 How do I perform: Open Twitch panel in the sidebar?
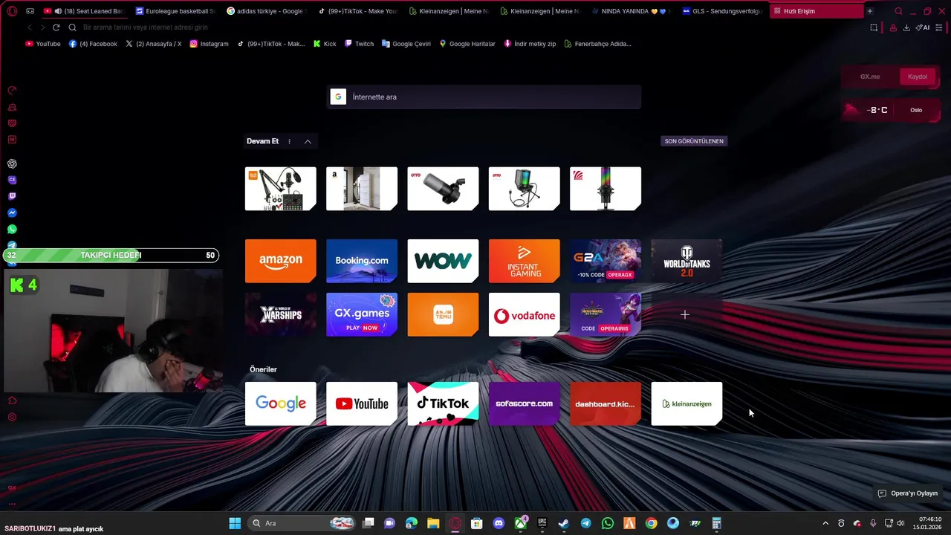[12, 196]
